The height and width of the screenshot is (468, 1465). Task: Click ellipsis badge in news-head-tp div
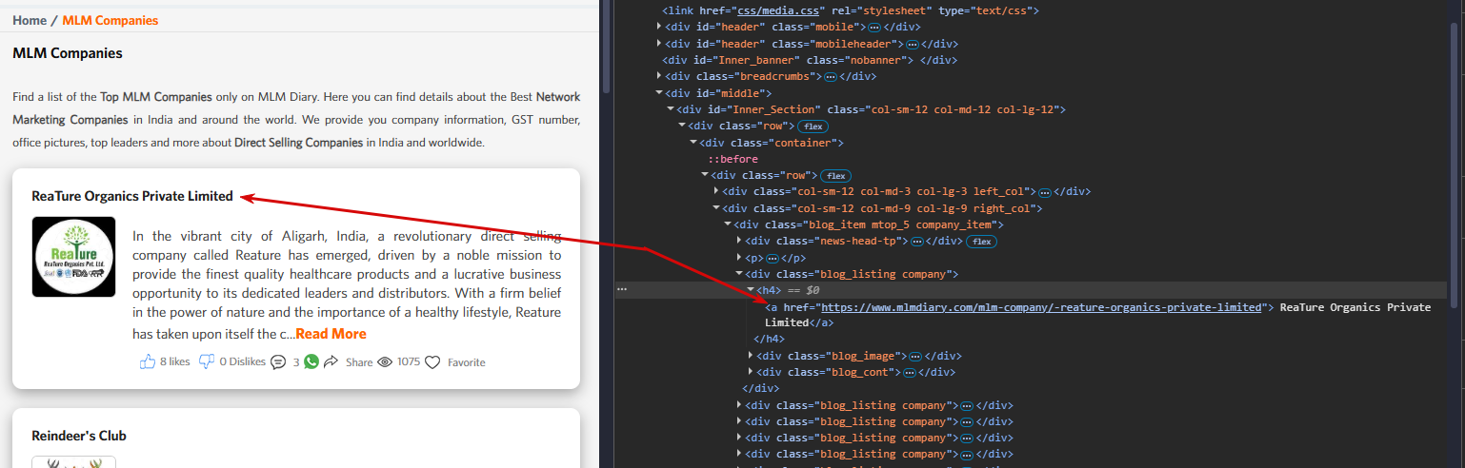pos(917,242)
